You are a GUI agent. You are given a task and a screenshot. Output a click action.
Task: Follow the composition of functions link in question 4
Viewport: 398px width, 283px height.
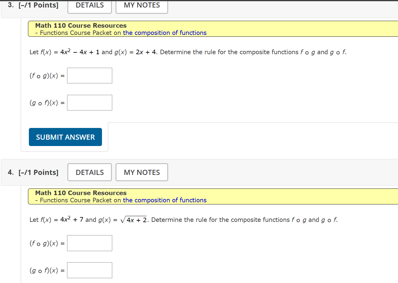(x=164, y=200)
